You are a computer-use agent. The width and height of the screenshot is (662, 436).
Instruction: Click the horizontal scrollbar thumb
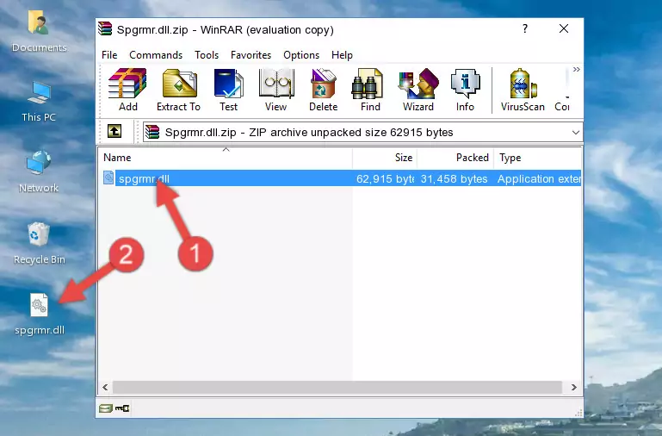[337, 387]
